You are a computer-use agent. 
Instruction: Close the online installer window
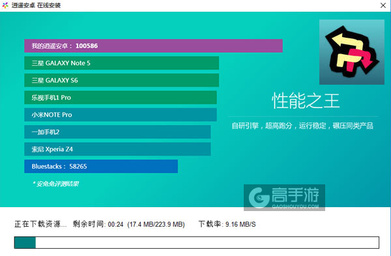click(383, 5)
